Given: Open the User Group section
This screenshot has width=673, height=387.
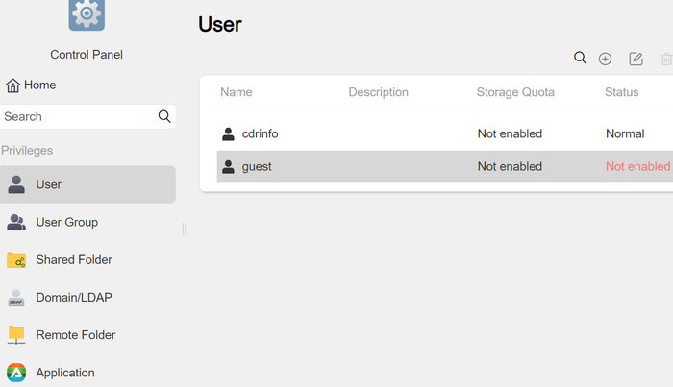Looking at the screenshot, I should (66, 222).
